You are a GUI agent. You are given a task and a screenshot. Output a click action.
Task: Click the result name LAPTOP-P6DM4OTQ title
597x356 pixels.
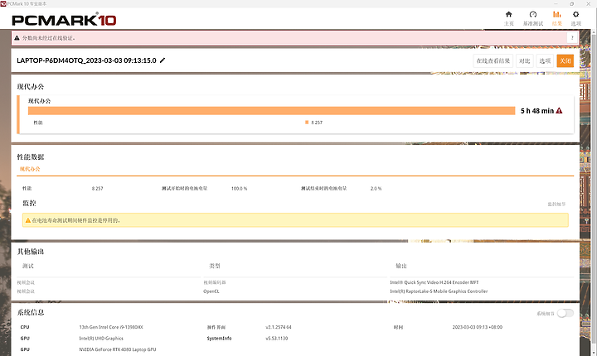(x=86, y=60)
